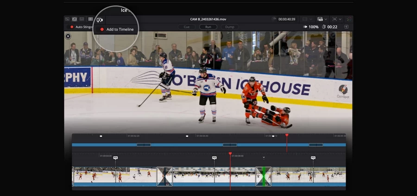
Task: Click the dimmed frame rectangle icon
Action: coord(305,19)
